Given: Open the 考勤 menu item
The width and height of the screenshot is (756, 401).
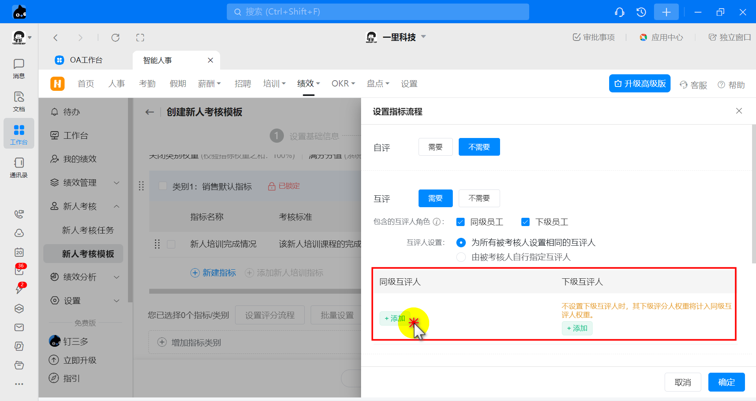Looking at the screenshot, I should [x=147, y=84].
